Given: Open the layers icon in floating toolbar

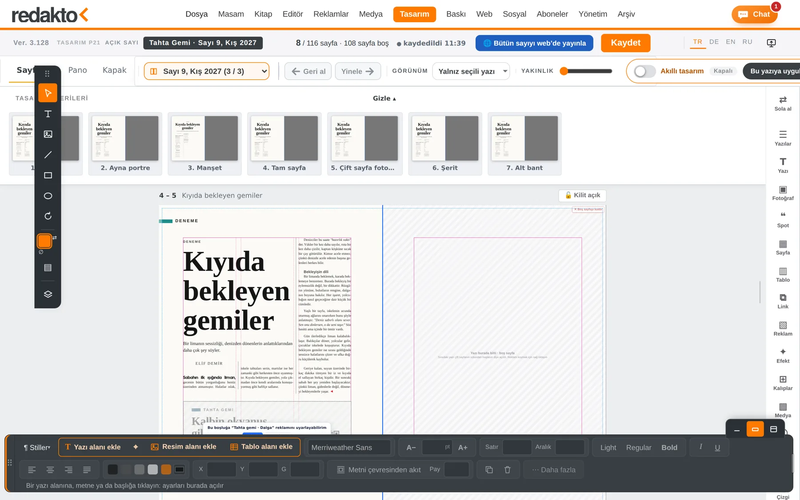Looking at the screenshot, I should click(x=48, y=294).
